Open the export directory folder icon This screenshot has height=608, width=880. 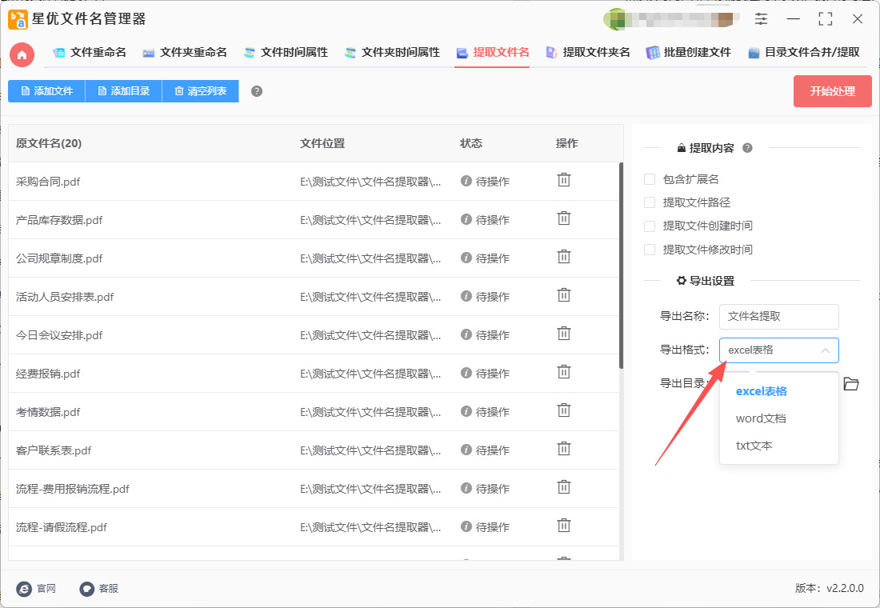(851, 384)
